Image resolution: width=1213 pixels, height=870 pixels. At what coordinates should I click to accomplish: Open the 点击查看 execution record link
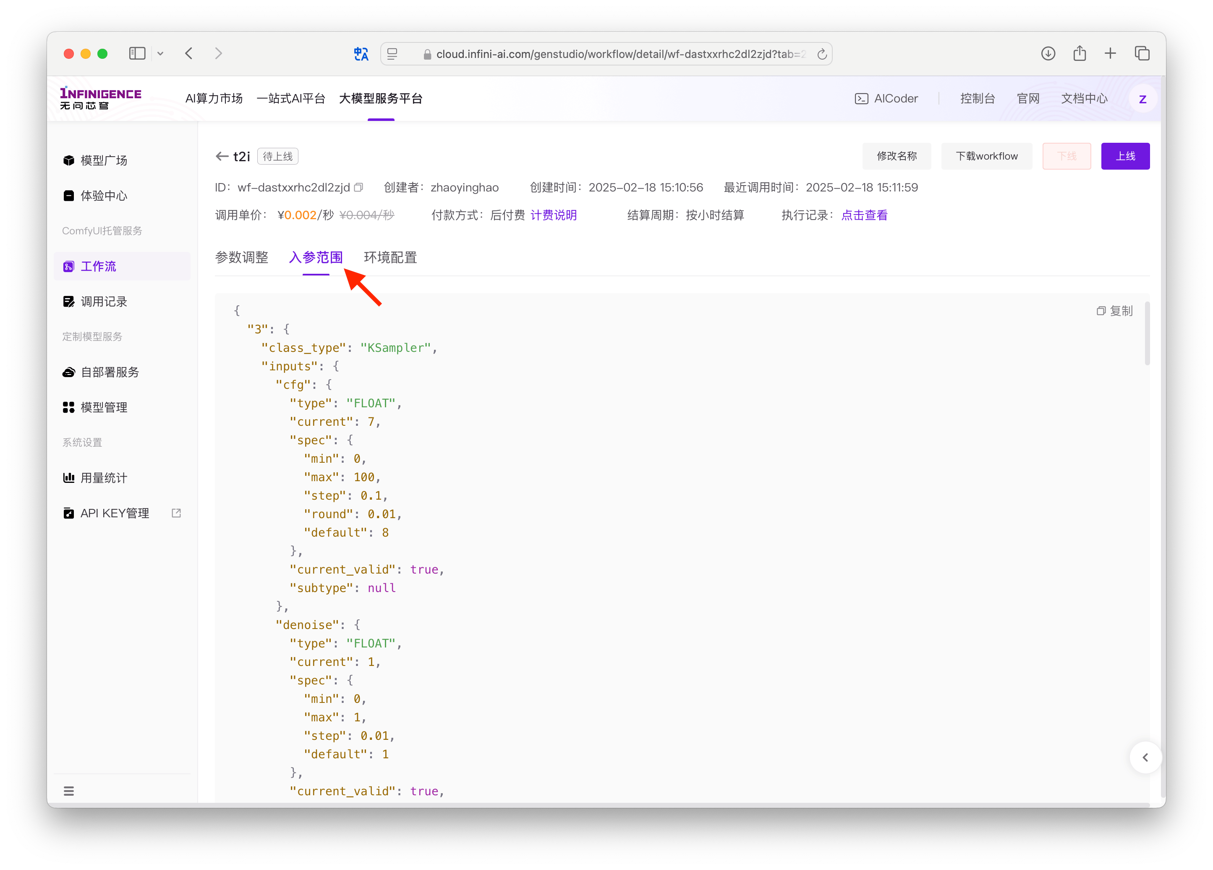864,215
